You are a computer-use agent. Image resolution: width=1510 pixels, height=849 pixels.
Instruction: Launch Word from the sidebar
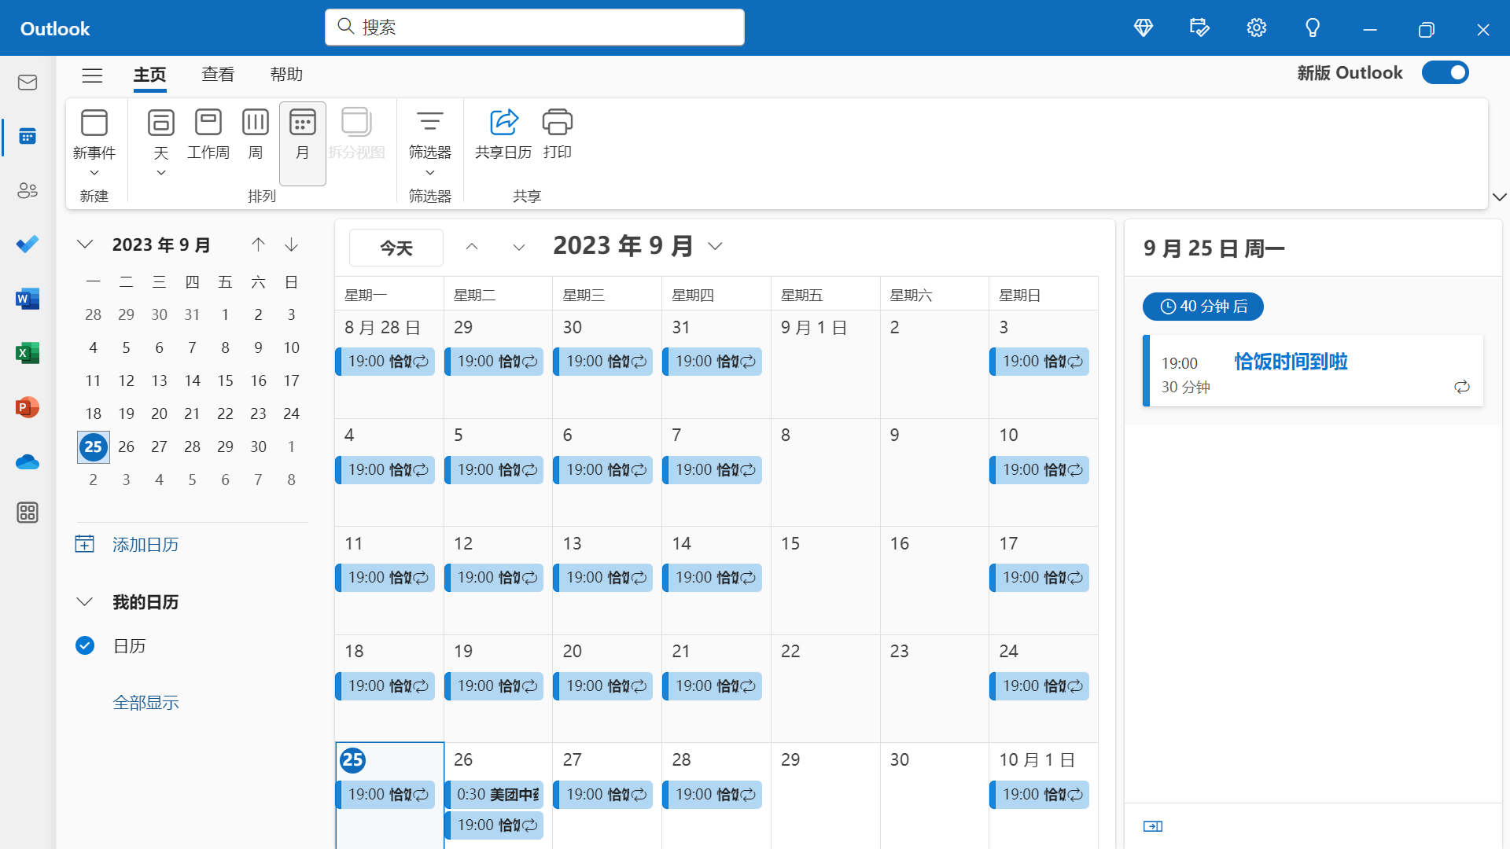[x=28, y=299]
